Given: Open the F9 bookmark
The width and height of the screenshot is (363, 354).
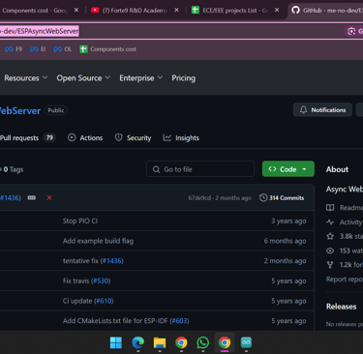Looking at the screenshot, I should coord(14,49).
